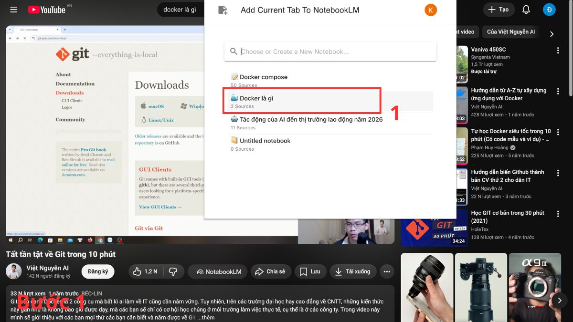Open the YouTube hamburger guide menu
Image resolution: width=573 pixels, height=322 pixels.
pyautogui.click(x=13, y=10)
